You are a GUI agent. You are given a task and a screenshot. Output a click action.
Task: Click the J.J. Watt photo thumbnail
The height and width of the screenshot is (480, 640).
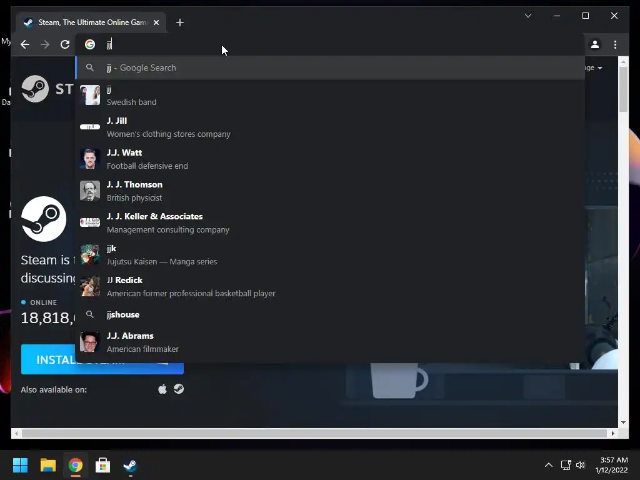(x=90, y=159)
